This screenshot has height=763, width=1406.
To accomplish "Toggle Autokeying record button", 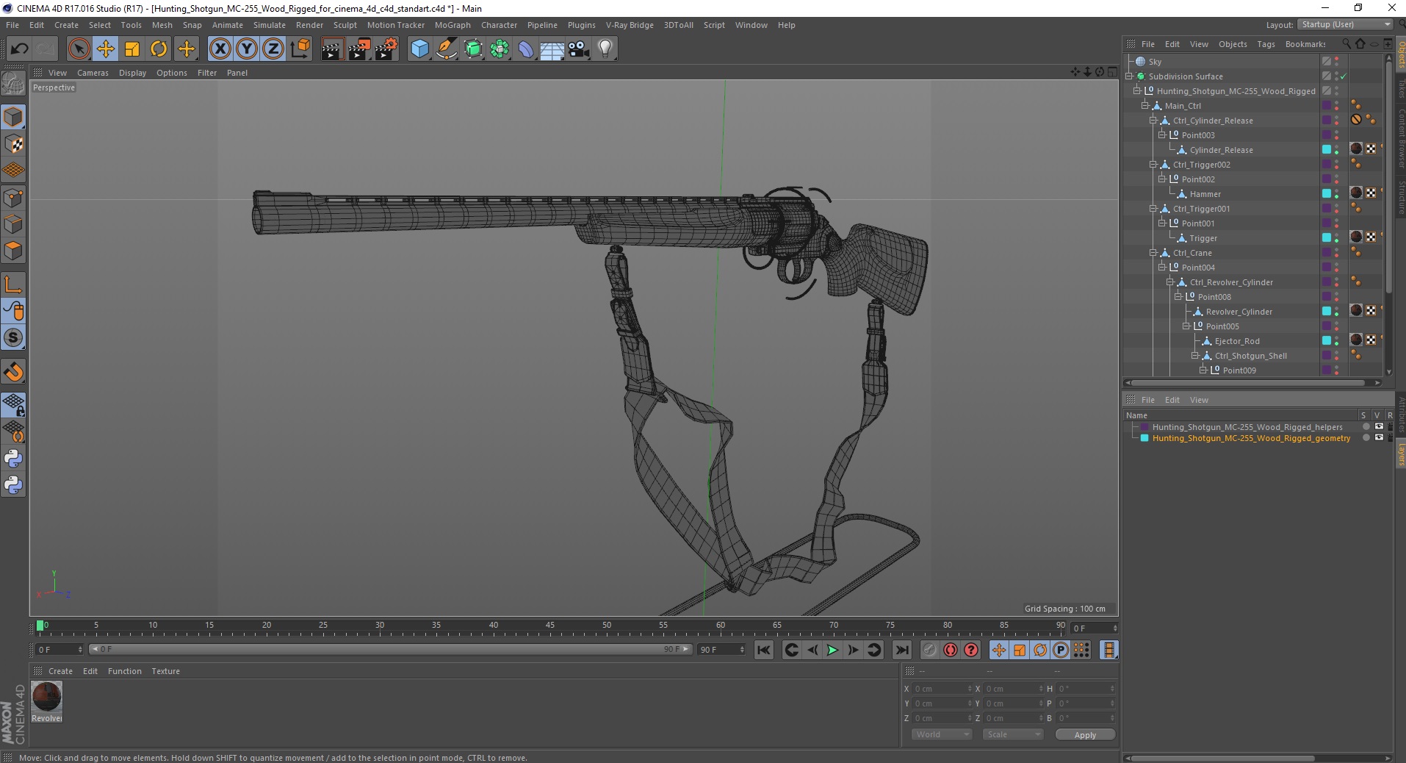I will [951, 650].
